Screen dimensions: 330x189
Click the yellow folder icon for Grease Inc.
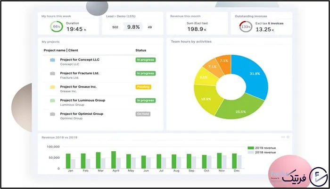point(52,87)
